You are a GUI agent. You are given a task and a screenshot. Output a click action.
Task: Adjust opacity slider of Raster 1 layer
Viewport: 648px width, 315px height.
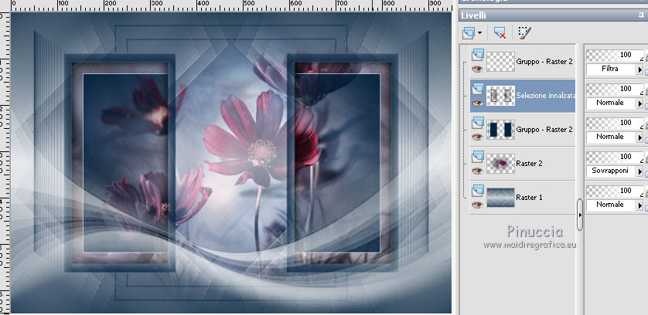click(x=615, y=191)
